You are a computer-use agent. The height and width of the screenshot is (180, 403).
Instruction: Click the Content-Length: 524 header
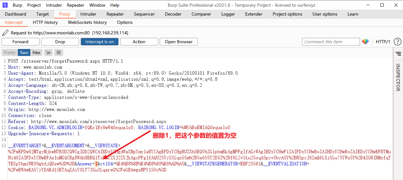33,103
